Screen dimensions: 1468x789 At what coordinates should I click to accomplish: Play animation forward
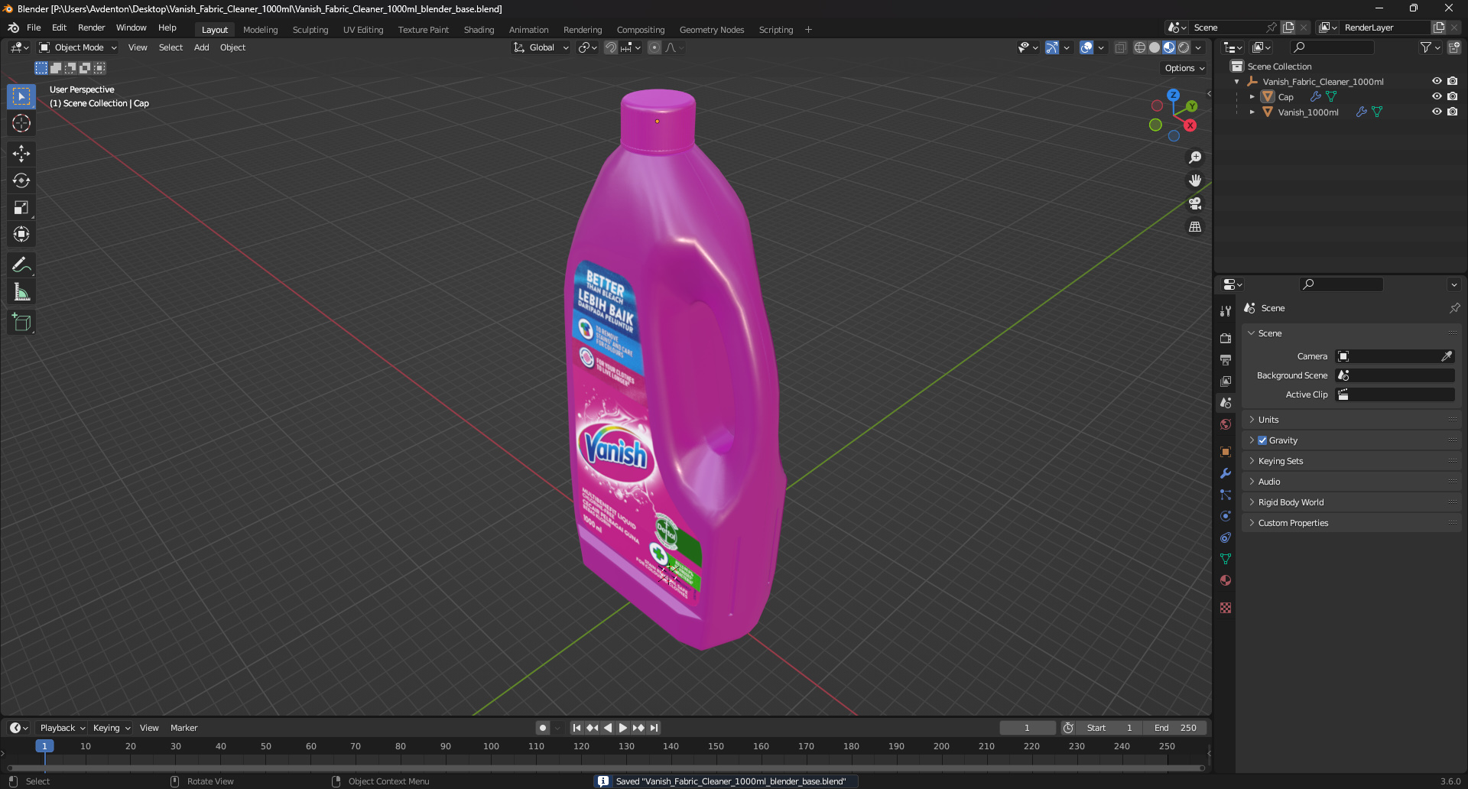pos(623,728)
